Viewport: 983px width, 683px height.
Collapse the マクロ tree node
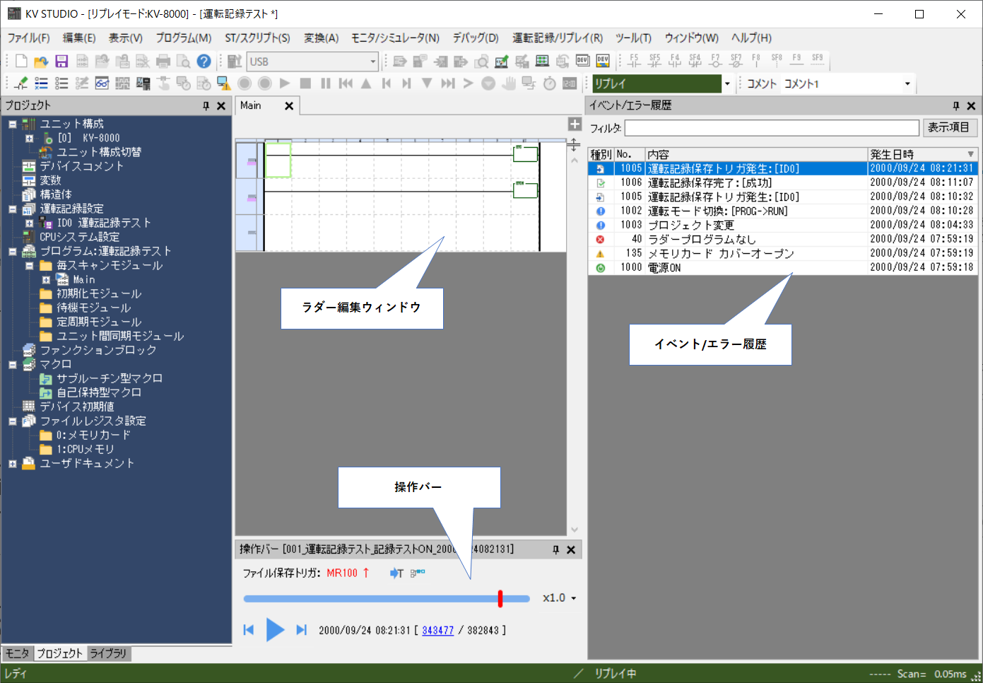(x=11, y=363)
